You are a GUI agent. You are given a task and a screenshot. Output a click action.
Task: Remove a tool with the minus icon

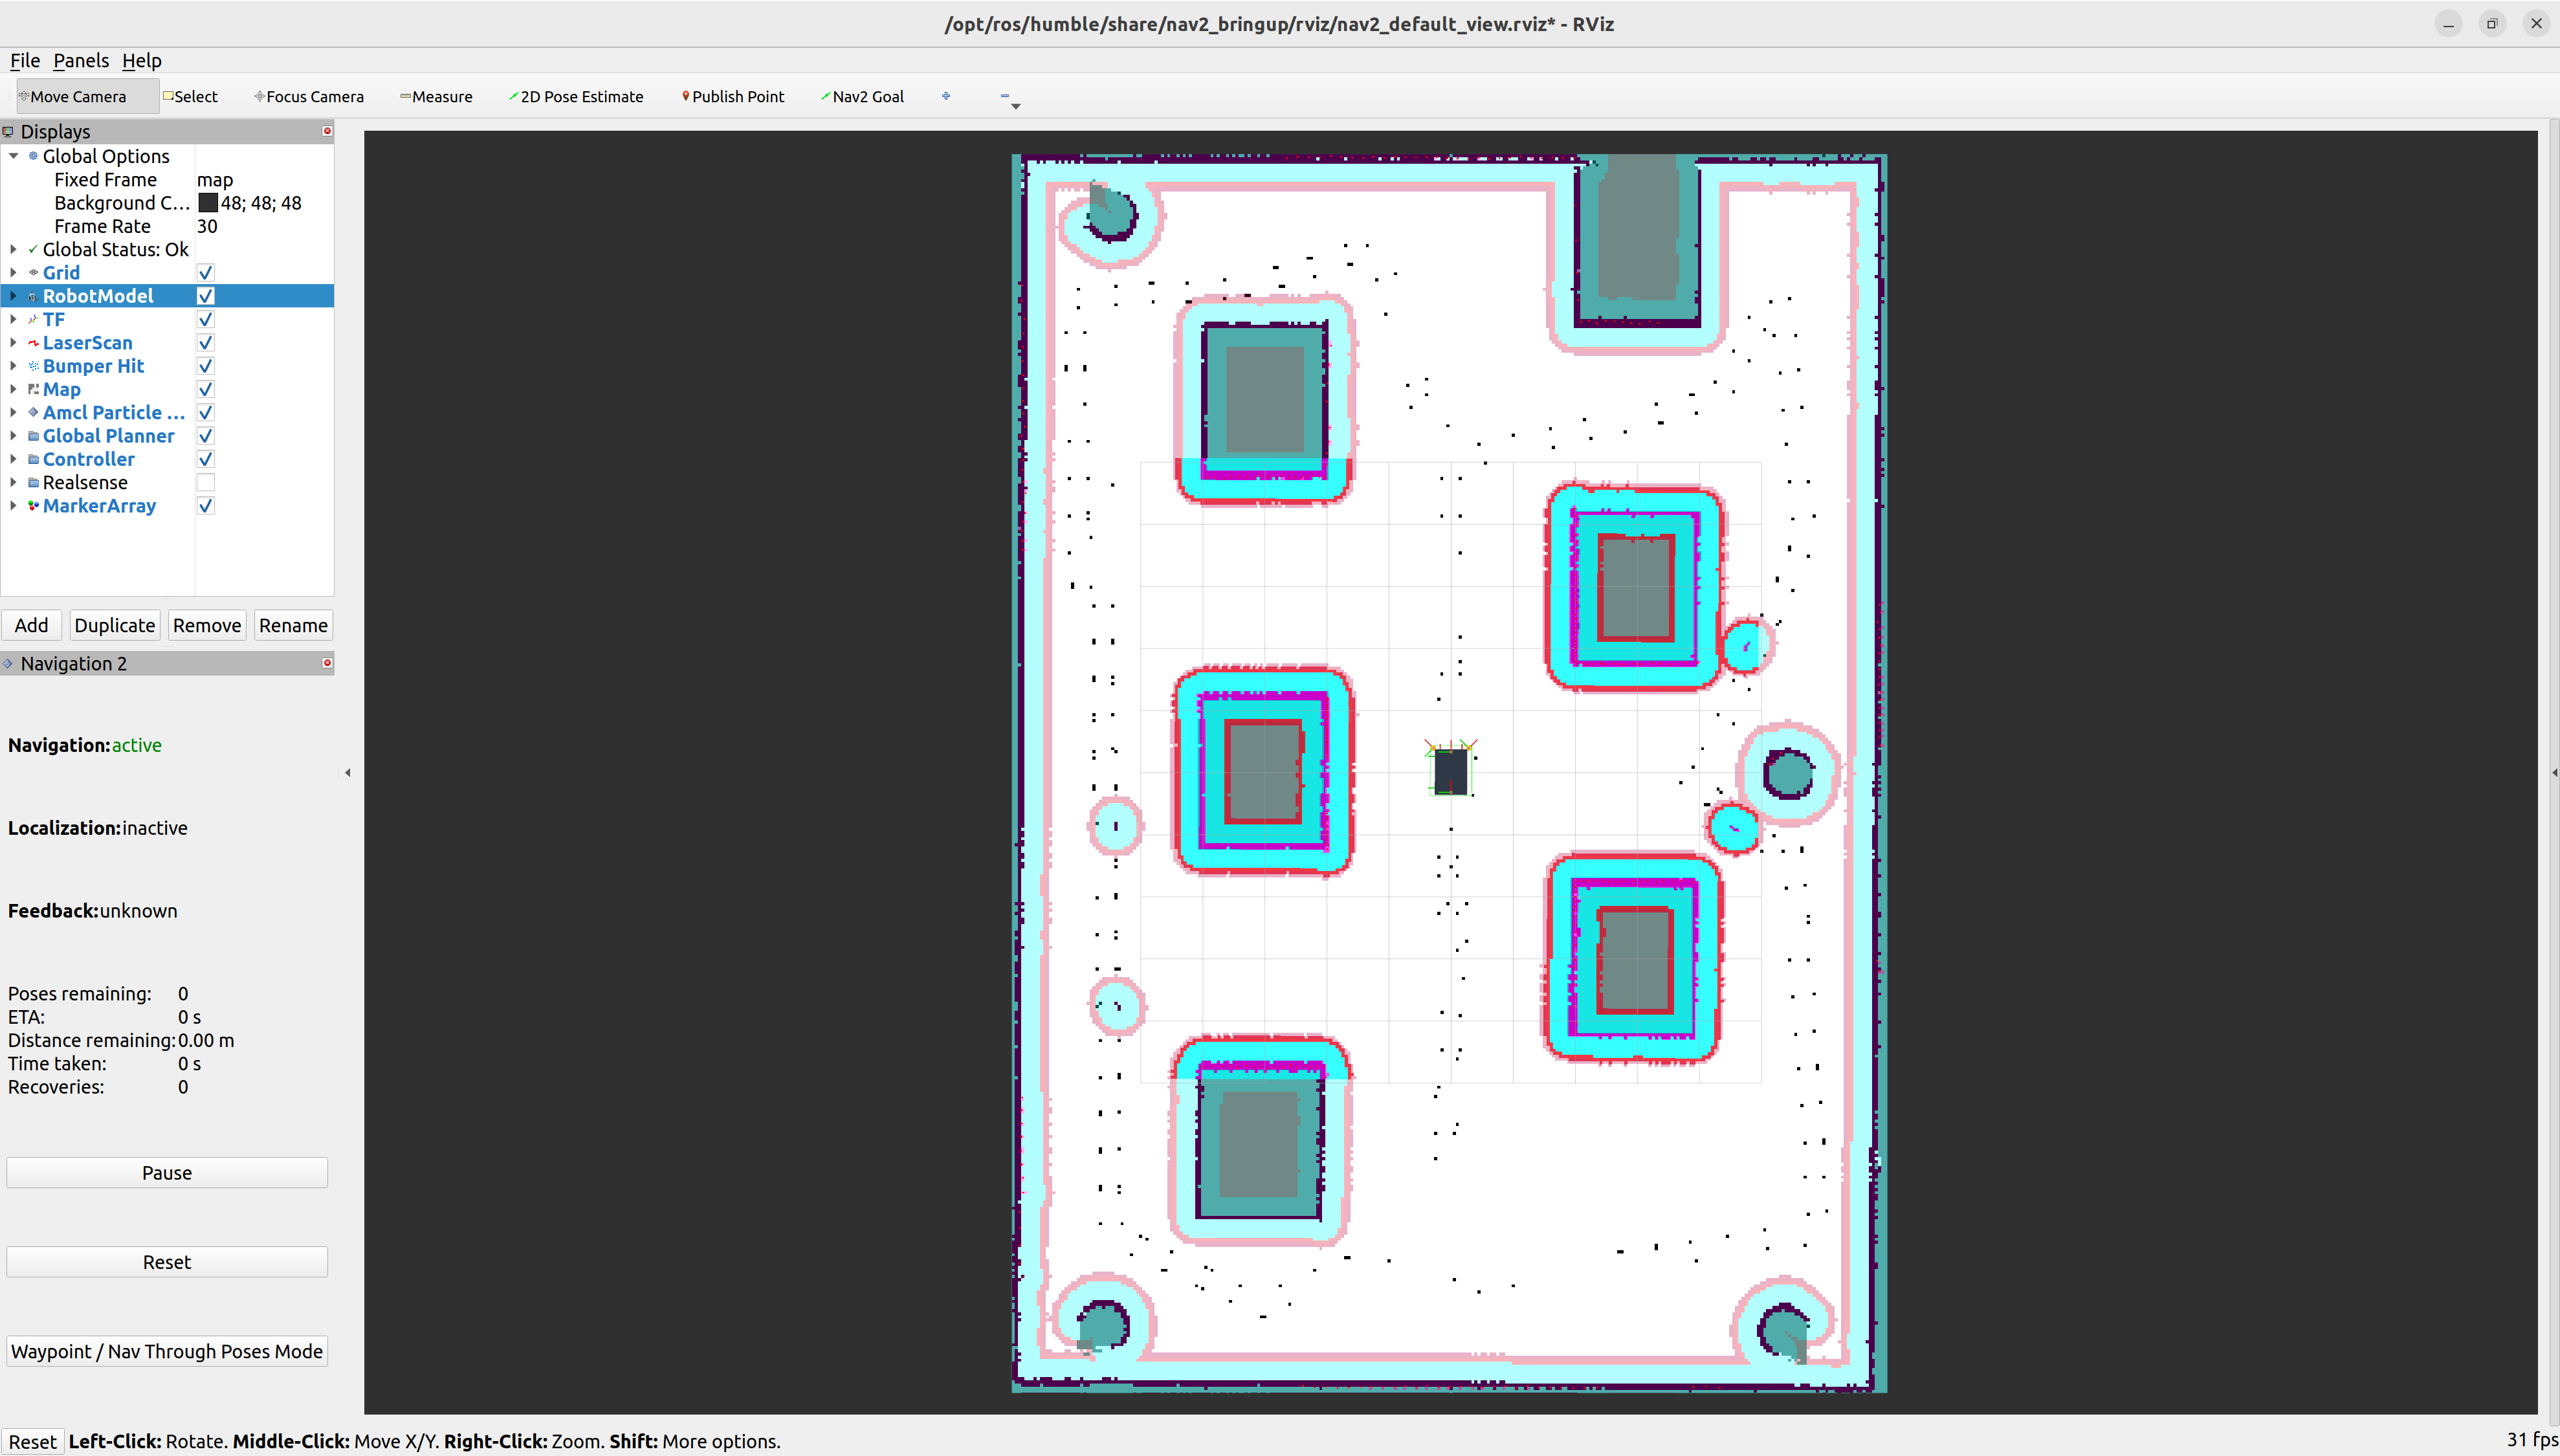tap(1005, 96)
